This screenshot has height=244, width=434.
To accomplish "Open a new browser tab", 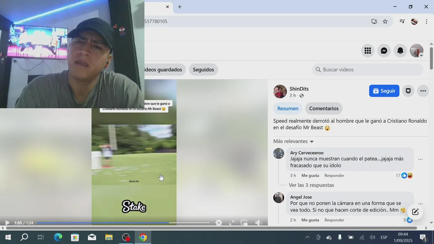I will 180,7.
